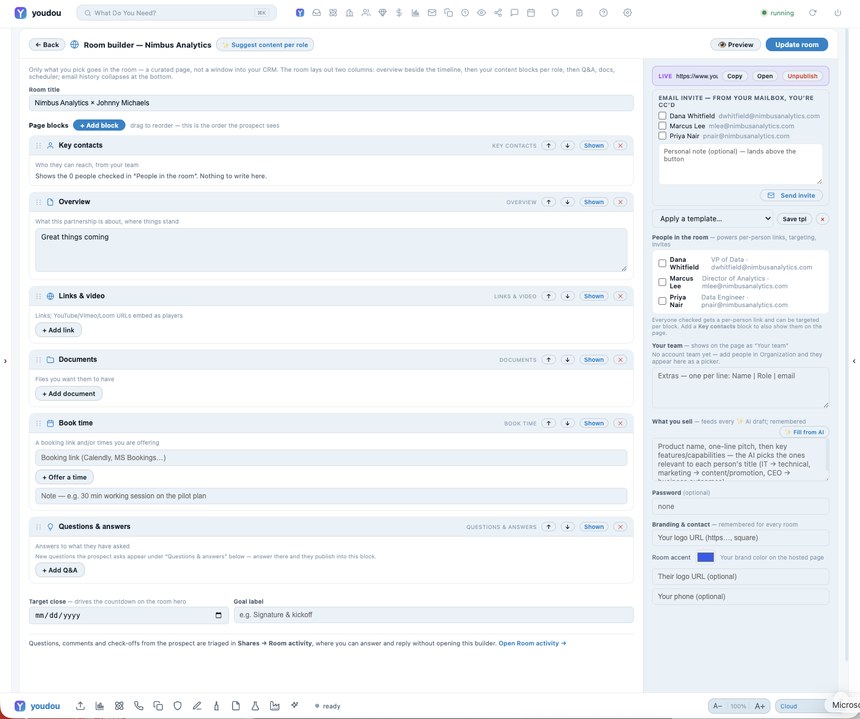Check Dana Whitfield under People in the room
The height and width of the screenshot is (719, 860).
tap(662, 264)
